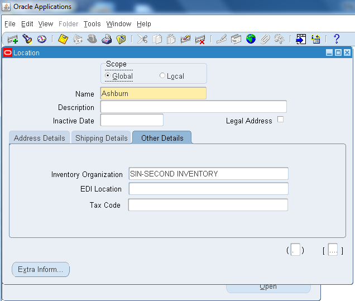Open the Tools menu
Image resolution: width=355 pixels, height=301 pixels.
tap(92, 24)
